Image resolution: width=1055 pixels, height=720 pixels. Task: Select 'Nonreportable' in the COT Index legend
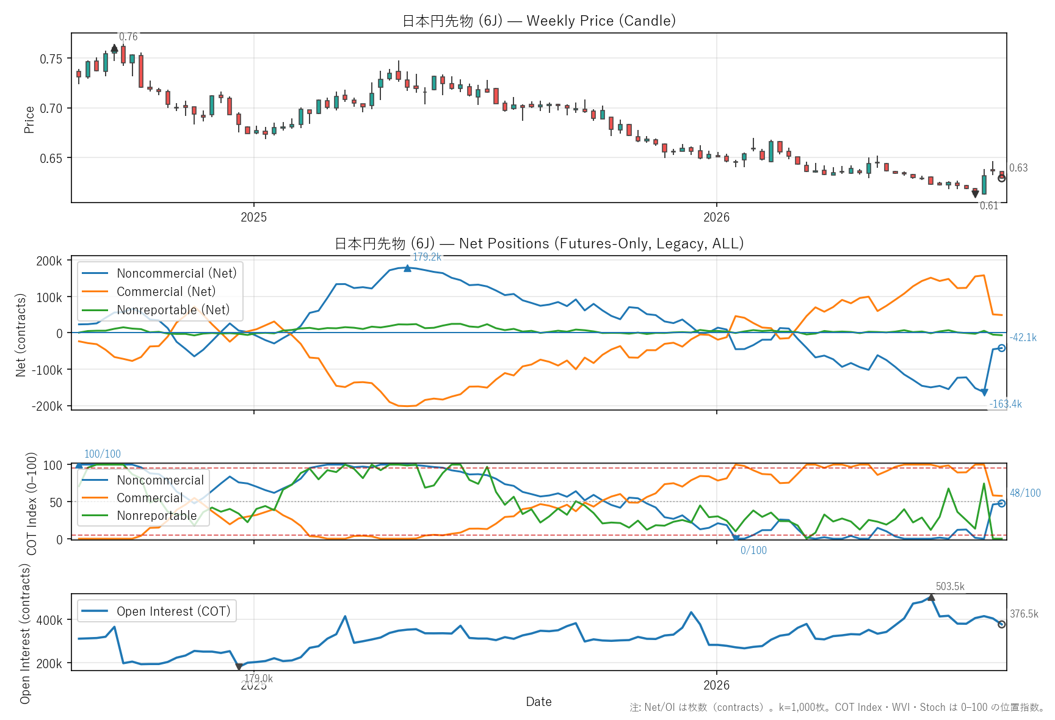click(157, 516)
